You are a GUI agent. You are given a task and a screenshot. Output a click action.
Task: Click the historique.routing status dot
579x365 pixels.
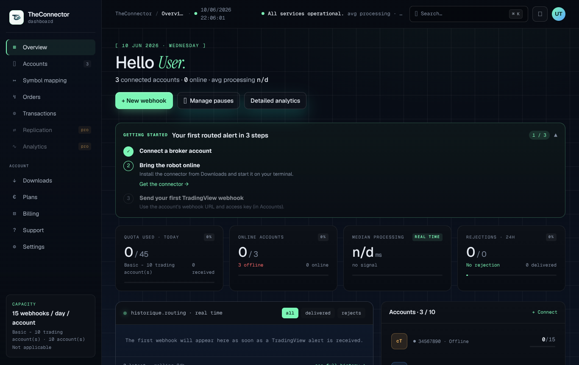click(x=125, y=313)
